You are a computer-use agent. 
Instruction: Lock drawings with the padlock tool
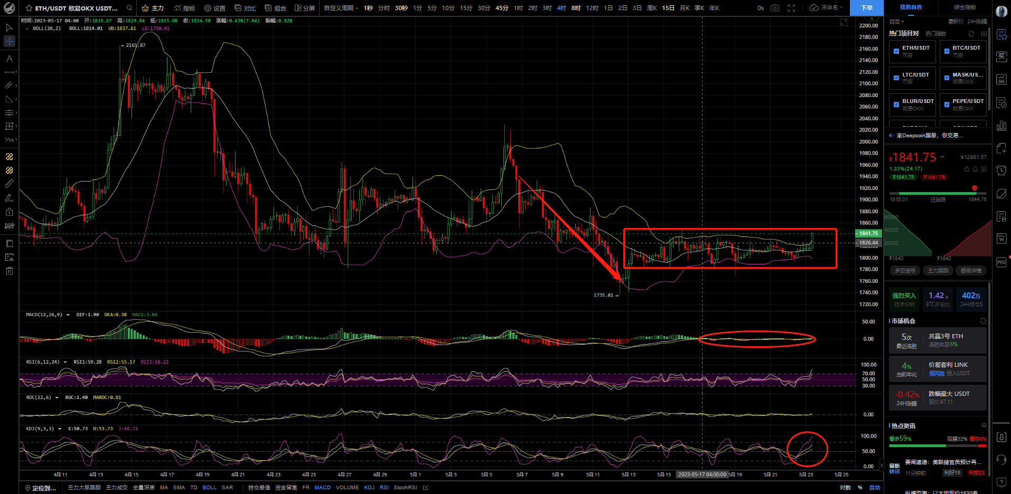pyautogui.click(x=9, y=212)
